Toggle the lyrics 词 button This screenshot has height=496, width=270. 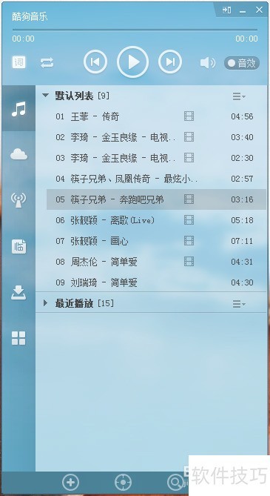18,62
